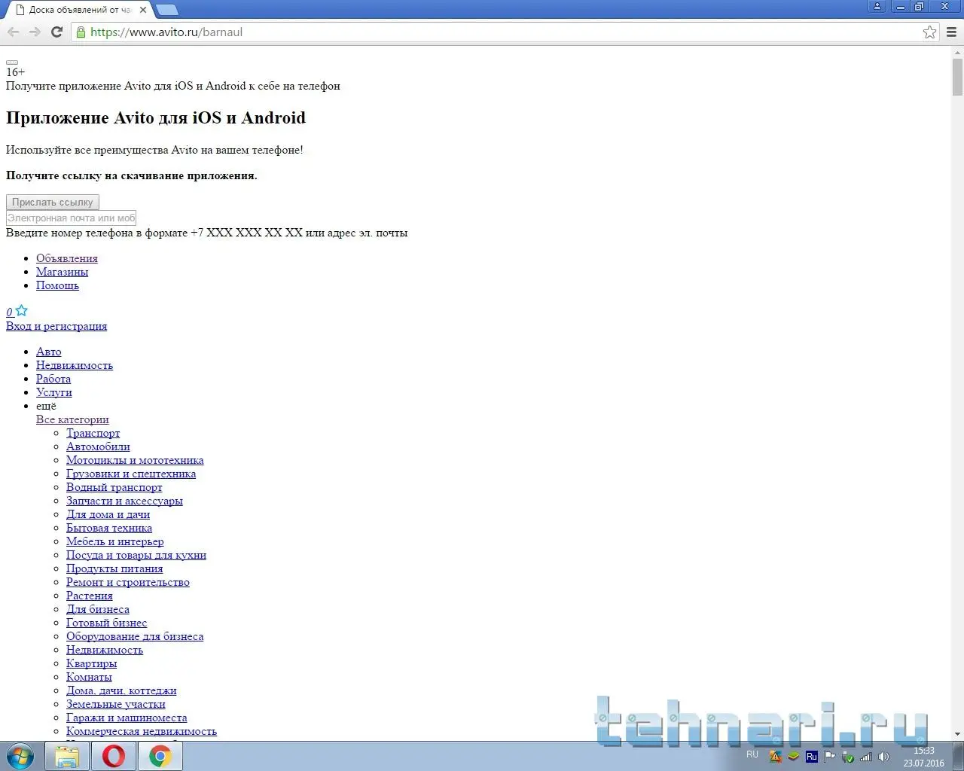Screen dimensions: 964x771
Task: Click the browser back arrow
Action: [x=13, y=32]
